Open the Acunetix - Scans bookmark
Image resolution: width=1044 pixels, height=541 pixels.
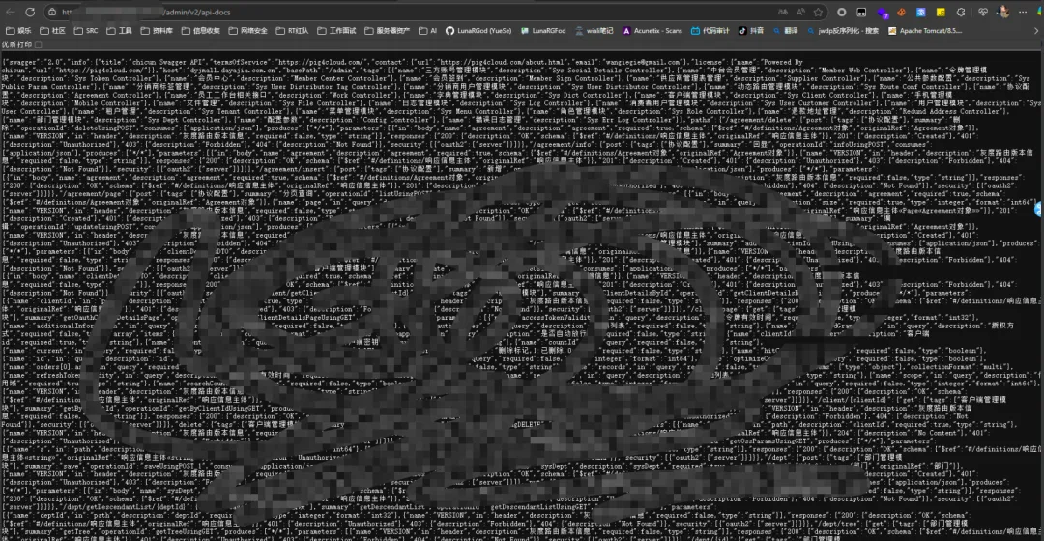click(x=652, y=31)
